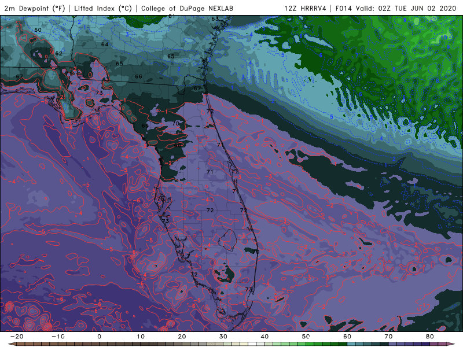463x347 pixels.
Task: Click the "-10" label on the color scale
Action: [x=58, y=337]
